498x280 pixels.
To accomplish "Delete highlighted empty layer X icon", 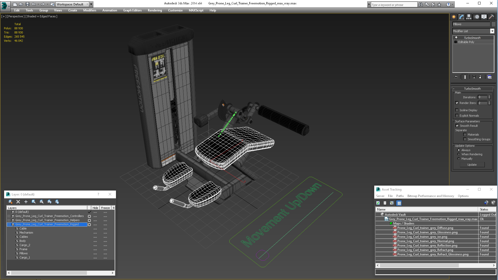I will (18, 202).
